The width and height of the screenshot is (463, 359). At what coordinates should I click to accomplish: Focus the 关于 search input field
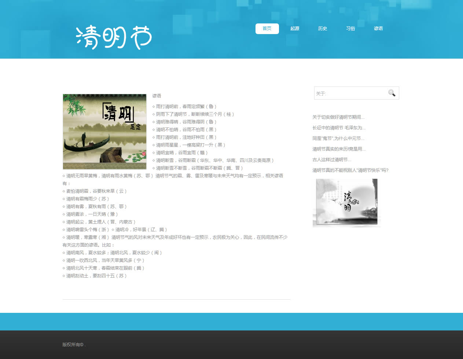click(x=350, y=93)
